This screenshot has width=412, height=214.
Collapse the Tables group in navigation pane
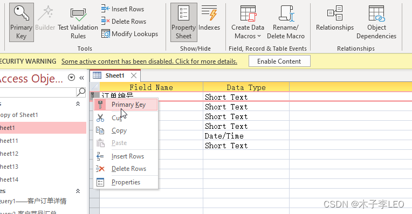coord(78,103)
